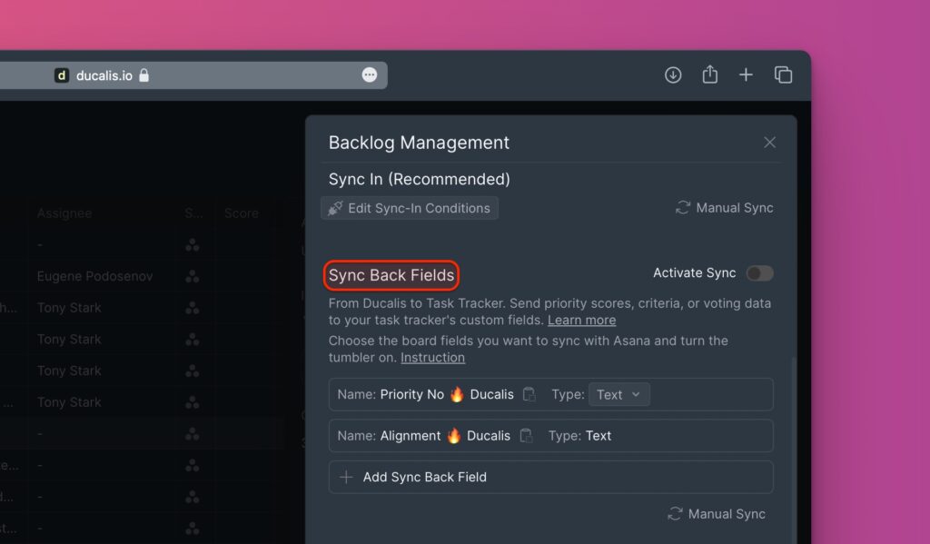Click the status icon in Eugene Podosenov row
This screenshot has width=930, height=544.
(193, 276)
